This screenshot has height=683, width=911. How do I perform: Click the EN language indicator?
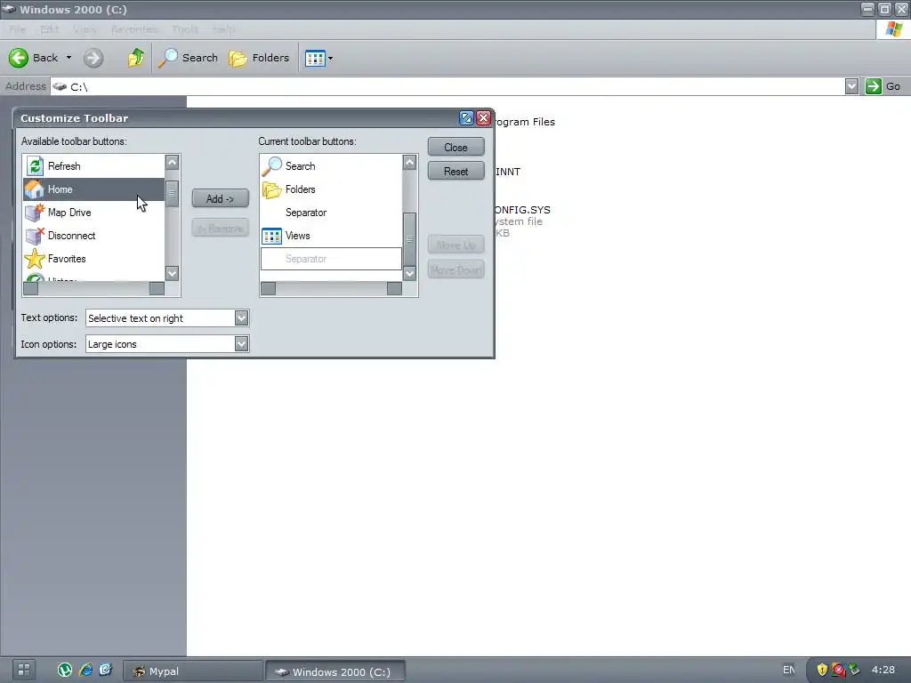click(x=789, y=670)
